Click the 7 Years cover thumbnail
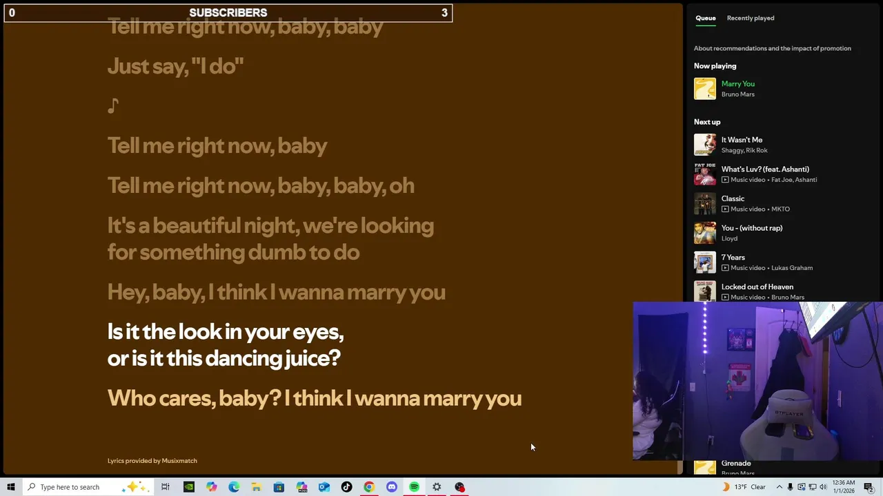The image size is (883, 496). (x=705, y=262)
